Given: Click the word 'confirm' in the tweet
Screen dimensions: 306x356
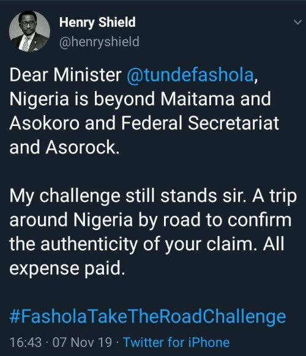Looking at the screenshot, I should coord(259,220).
